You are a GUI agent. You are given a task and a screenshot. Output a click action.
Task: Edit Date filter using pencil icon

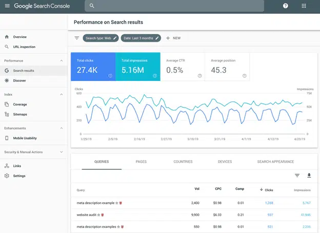click(x=157, y=38)
